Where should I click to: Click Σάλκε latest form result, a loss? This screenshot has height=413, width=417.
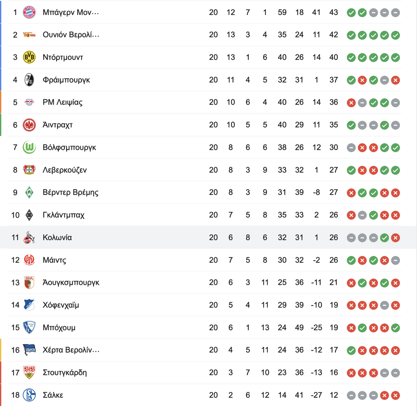(395, 396)
